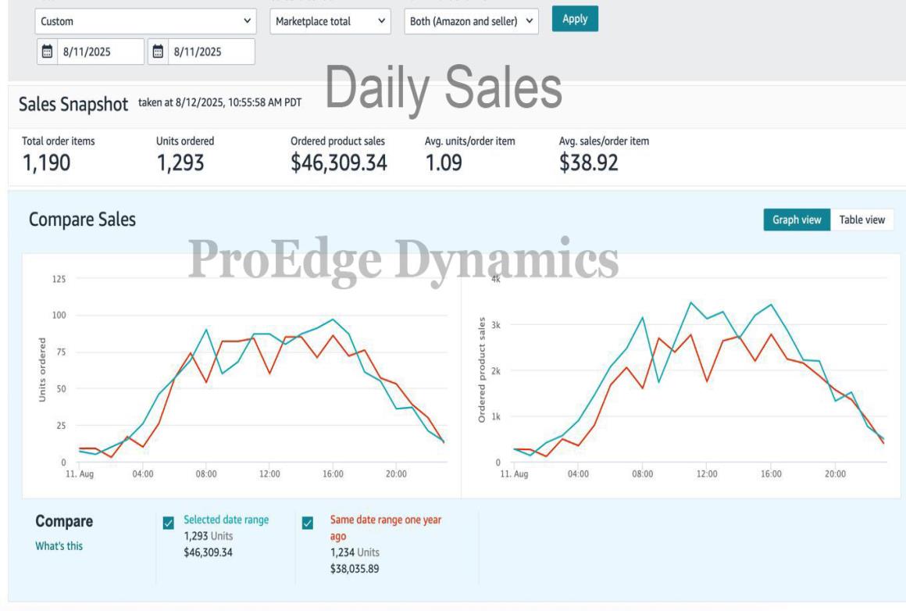Screen dimensions: 906x611
Task: Open the start date calendar icon
Action: tap(48, 52)
